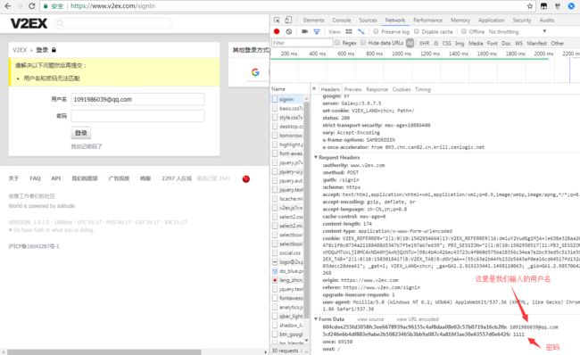This screenshot has width=580, height=355.
Task: Click the extension icon right of star
Action: click(543, 6)
